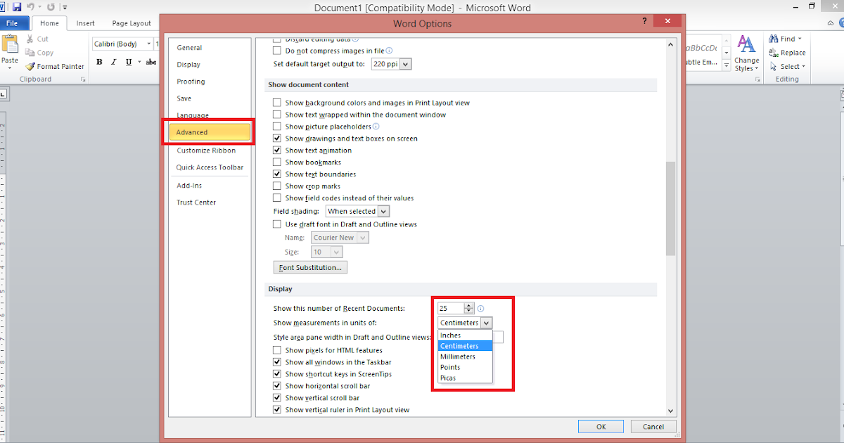Click the Copy icon in Clipboard group
The image size is (844, 443).
click(x=30, y=53)
